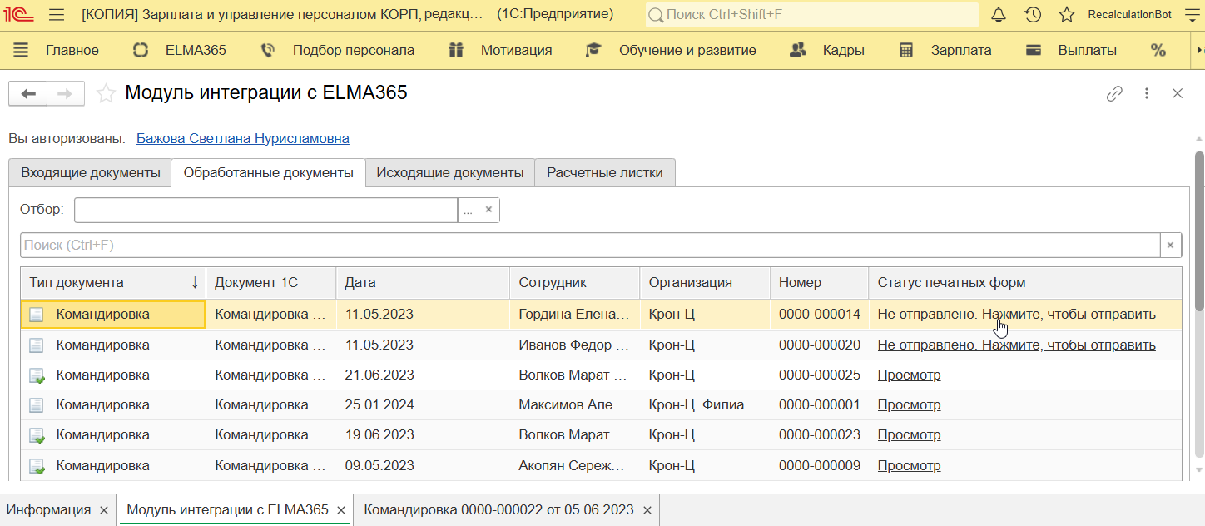Sort by Статус печатных форм column header
The image size is (1205, 526).
click(1025, 282)
